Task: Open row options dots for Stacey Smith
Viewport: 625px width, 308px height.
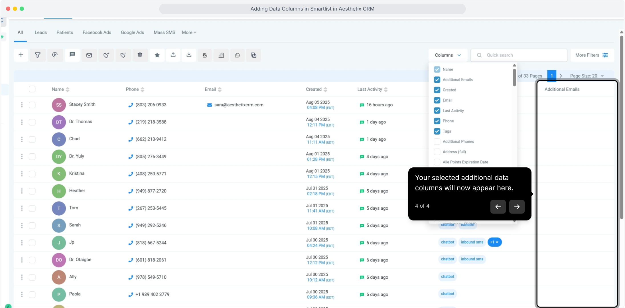Action: (x=22, y=105)
